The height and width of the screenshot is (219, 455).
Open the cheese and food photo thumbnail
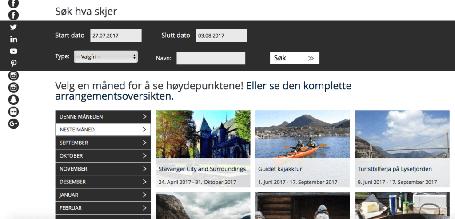(402, 206)
